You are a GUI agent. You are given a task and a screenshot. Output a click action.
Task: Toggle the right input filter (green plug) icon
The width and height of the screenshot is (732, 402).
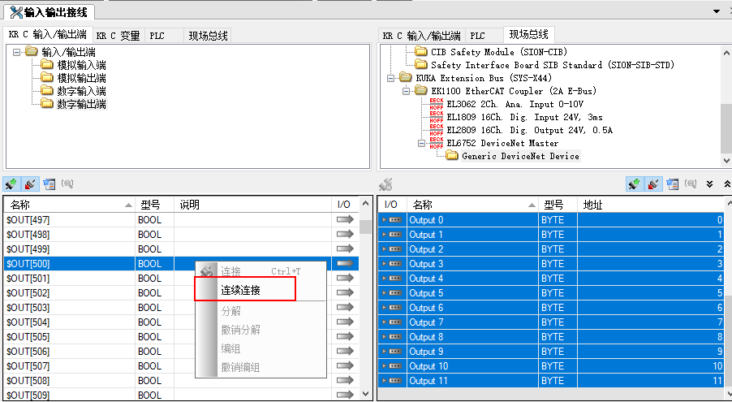634,184
